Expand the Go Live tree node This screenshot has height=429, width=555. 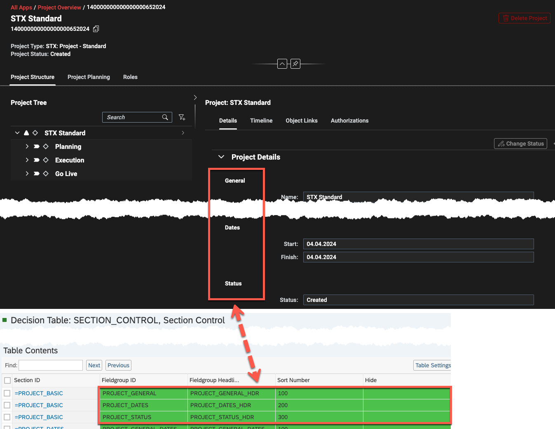click(x=27, y=174)
